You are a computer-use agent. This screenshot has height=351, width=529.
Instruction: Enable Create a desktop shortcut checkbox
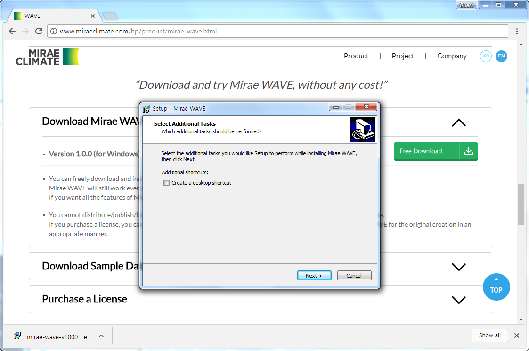click(166, 183)
